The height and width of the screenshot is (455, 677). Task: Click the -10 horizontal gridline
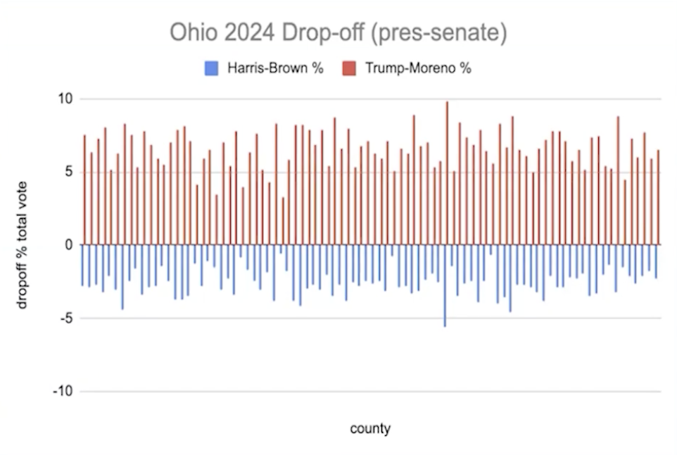click(370, 392)
